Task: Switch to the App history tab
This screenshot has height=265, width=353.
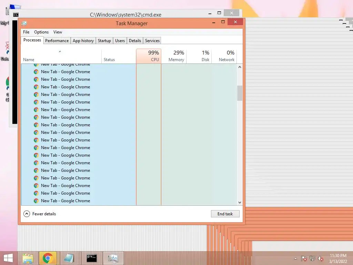Action: [83, 41]
